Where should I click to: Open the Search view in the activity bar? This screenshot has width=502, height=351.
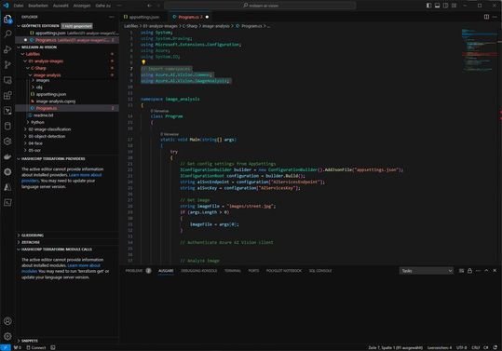(x=7, y=34)
